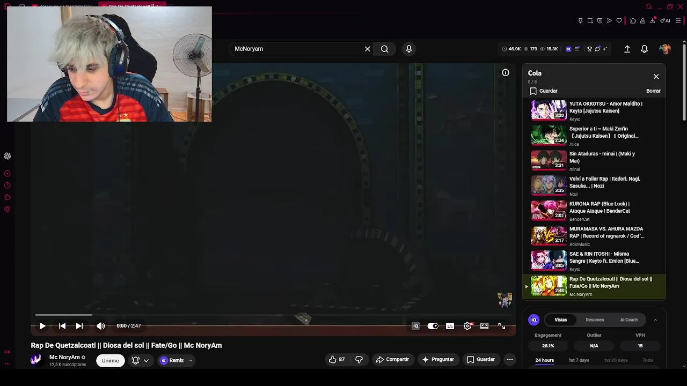Close the Cola queue panel
Screen dimensions: 687x386
pos(656,77)
